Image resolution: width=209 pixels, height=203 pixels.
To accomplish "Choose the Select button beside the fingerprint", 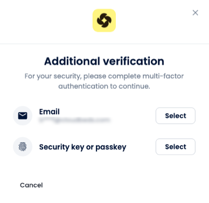I will click(x=176, y=147).
